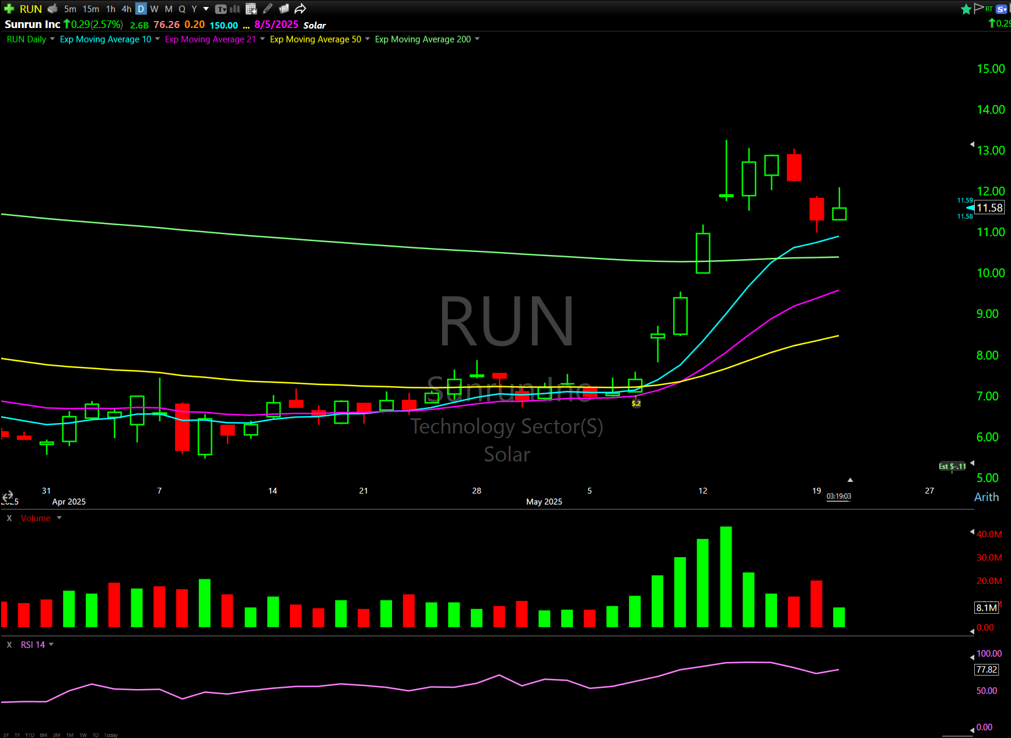Click the share arrow icon
Viewport: 1011px width, 738px height.
300,9
